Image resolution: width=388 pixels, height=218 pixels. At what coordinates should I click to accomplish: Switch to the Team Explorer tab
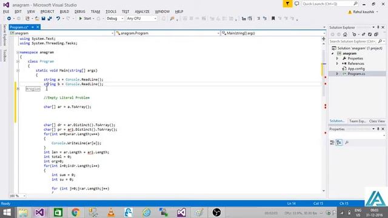pyautogui.click(x=357, y=121)
